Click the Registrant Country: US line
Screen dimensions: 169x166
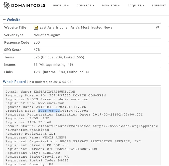click(x=29, y=164)
